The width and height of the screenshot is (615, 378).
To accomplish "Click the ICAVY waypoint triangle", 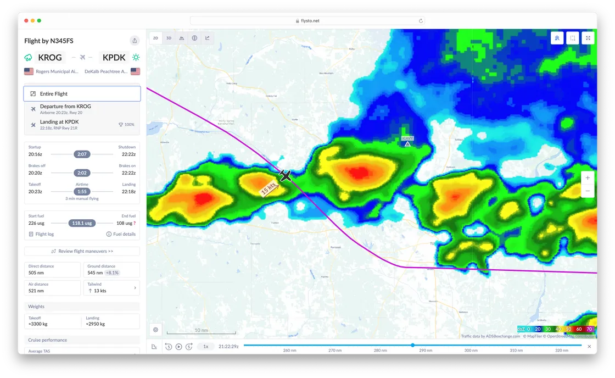I will coord(407,144).
